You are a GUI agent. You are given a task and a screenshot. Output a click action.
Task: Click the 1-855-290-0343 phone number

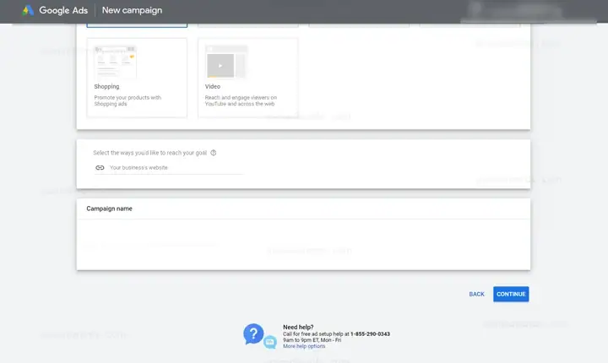370,334
